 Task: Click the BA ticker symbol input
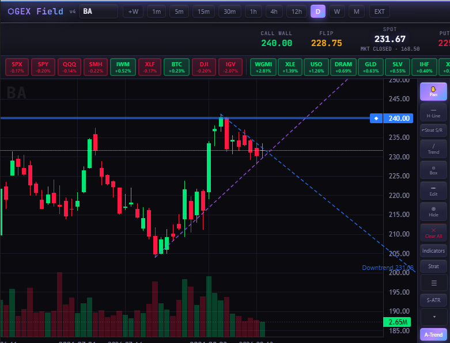click(99, 12)
